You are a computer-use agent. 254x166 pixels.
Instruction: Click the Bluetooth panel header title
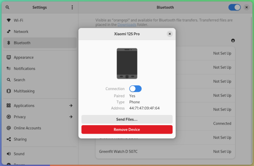(165, 7)
